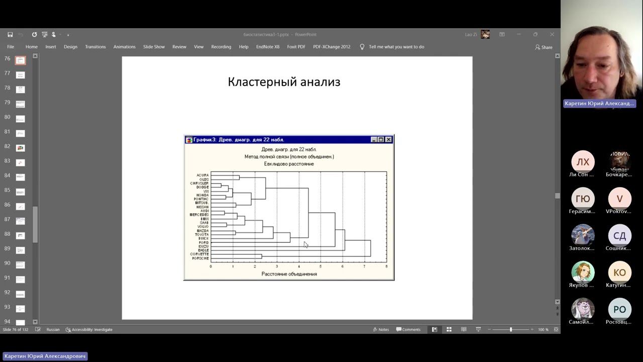Open Accessibility: Investigate checker
643x362 pixels.
[89, 330]
